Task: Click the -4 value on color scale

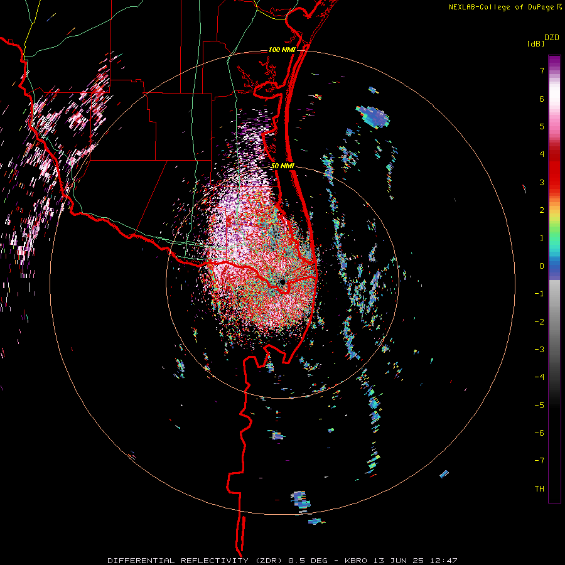Action: point(539,377)
